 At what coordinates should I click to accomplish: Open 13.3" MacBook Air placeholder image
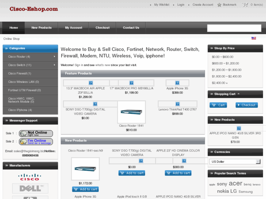91,83
